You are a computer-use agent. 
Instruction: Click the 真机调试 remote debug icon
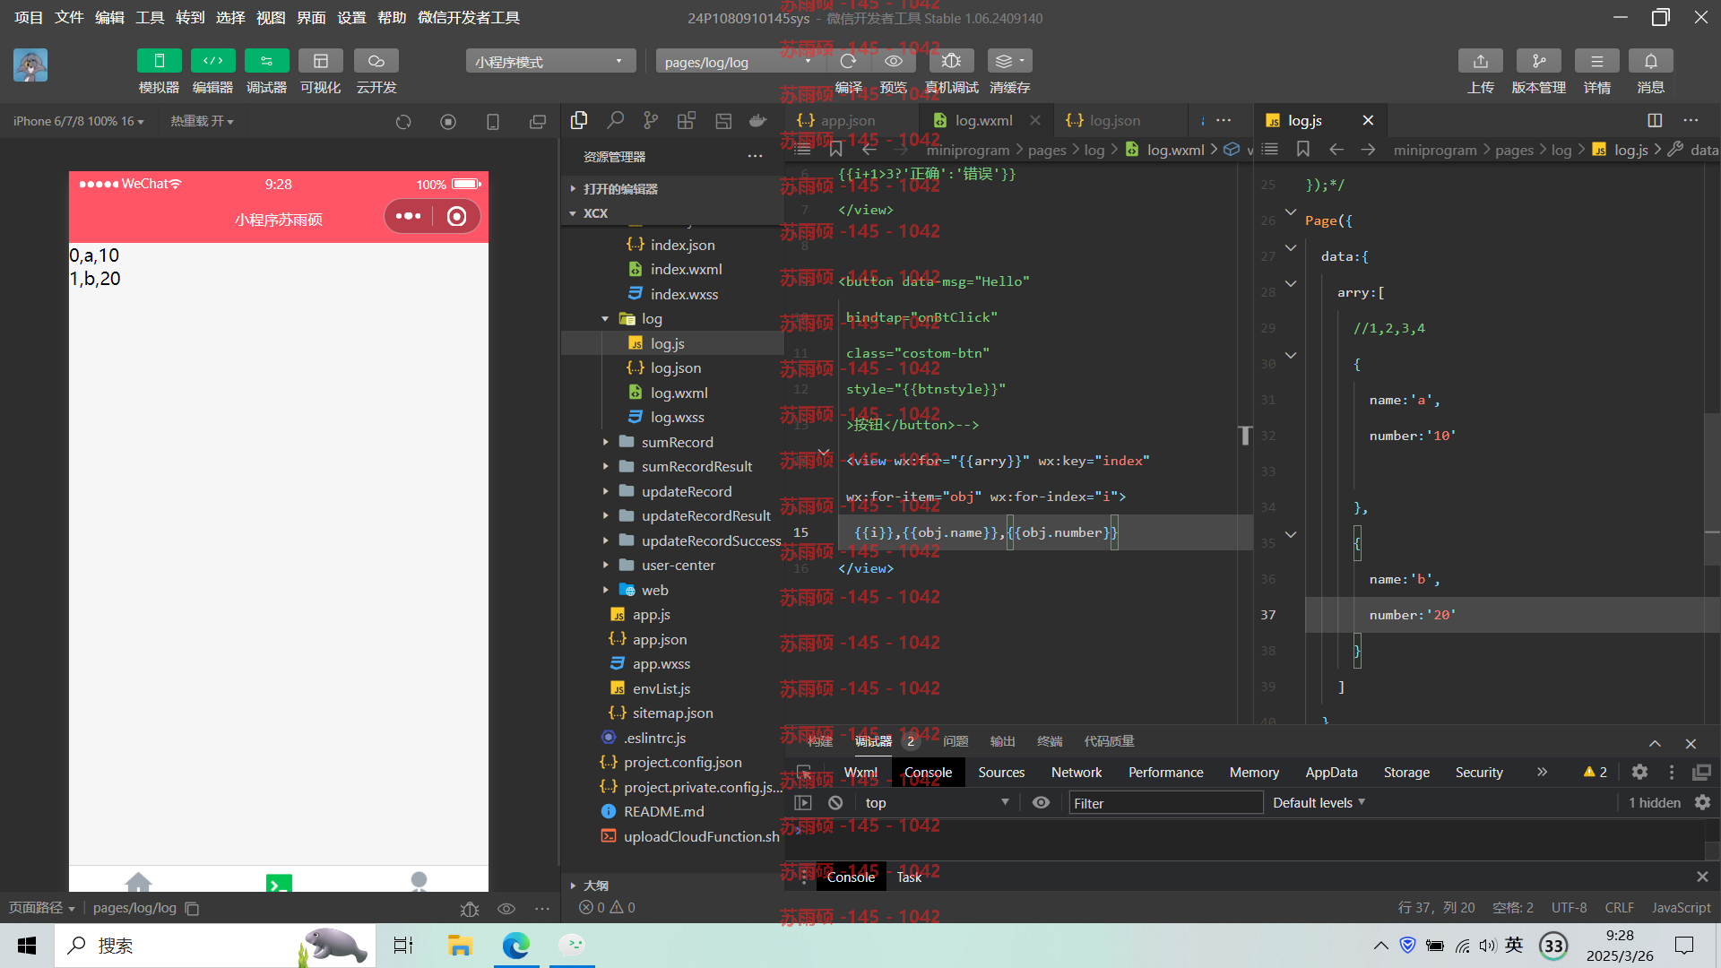click(x=951, y=61)
